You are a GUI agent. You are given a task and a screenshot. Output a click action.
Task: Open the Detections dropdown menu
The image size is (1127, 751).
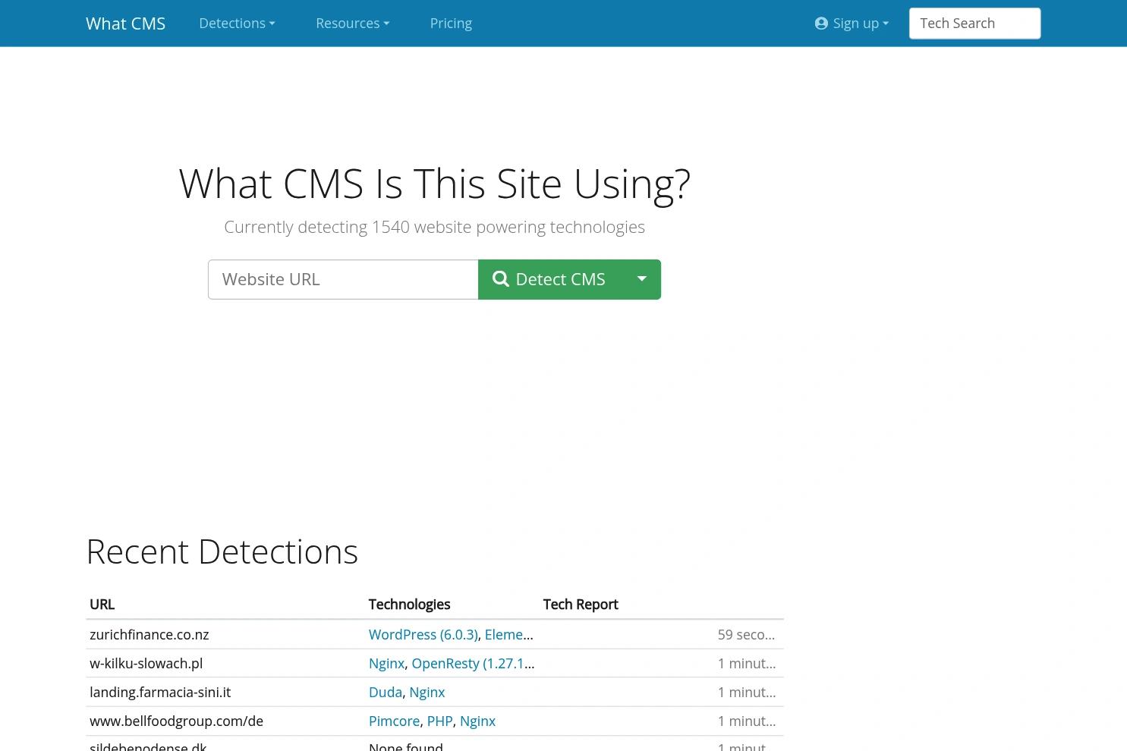(236, 23)
